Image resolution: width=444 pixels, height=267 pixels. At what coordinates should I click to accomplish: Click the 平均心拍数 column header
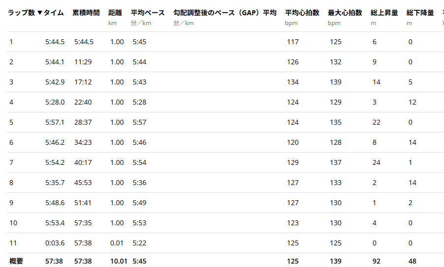click(x=302, y=13)
